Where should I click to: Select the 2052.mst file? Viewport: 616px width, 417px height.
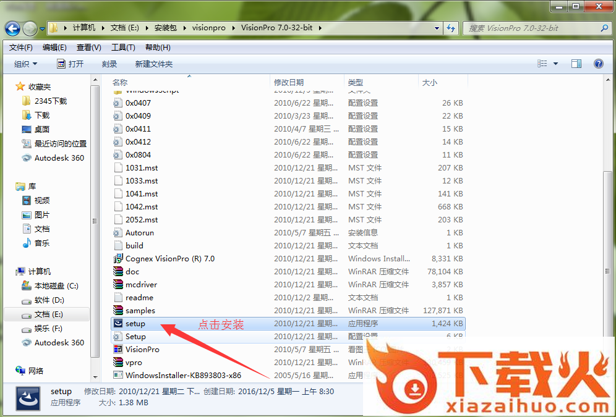[288, 219]
